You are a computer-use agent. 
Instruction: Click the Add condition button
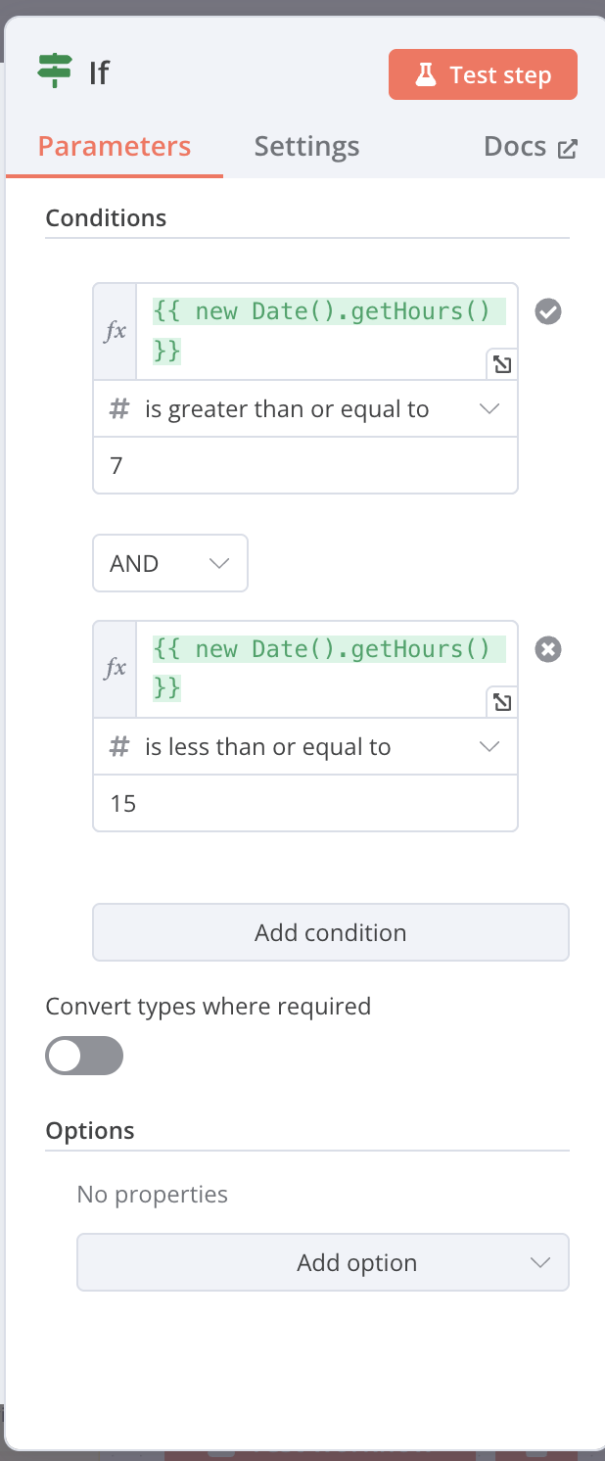click(x=331, y=932)
